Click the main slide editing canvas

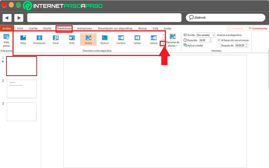pos(155,112)
